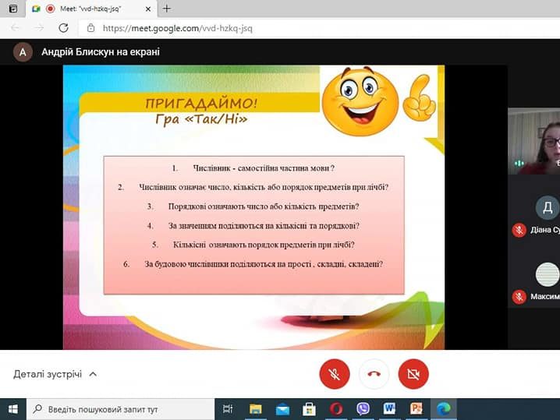Hang up the Meet call
Screen dimensions: 560x420
point(374,374)
